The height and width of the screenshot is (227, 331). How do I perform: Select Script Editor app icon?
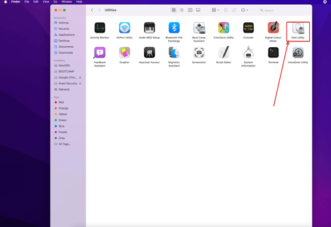(x=223, y=52)
